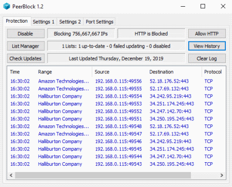Open the List Manager
Viewport: 232px width, 187px height.
click(x=26, y=46)
